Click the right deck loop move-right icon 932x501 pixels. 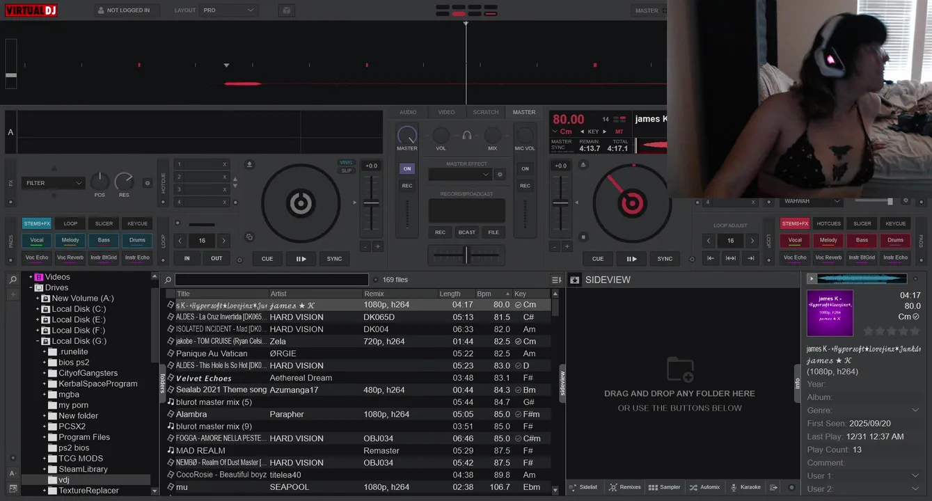coord(750,258)
